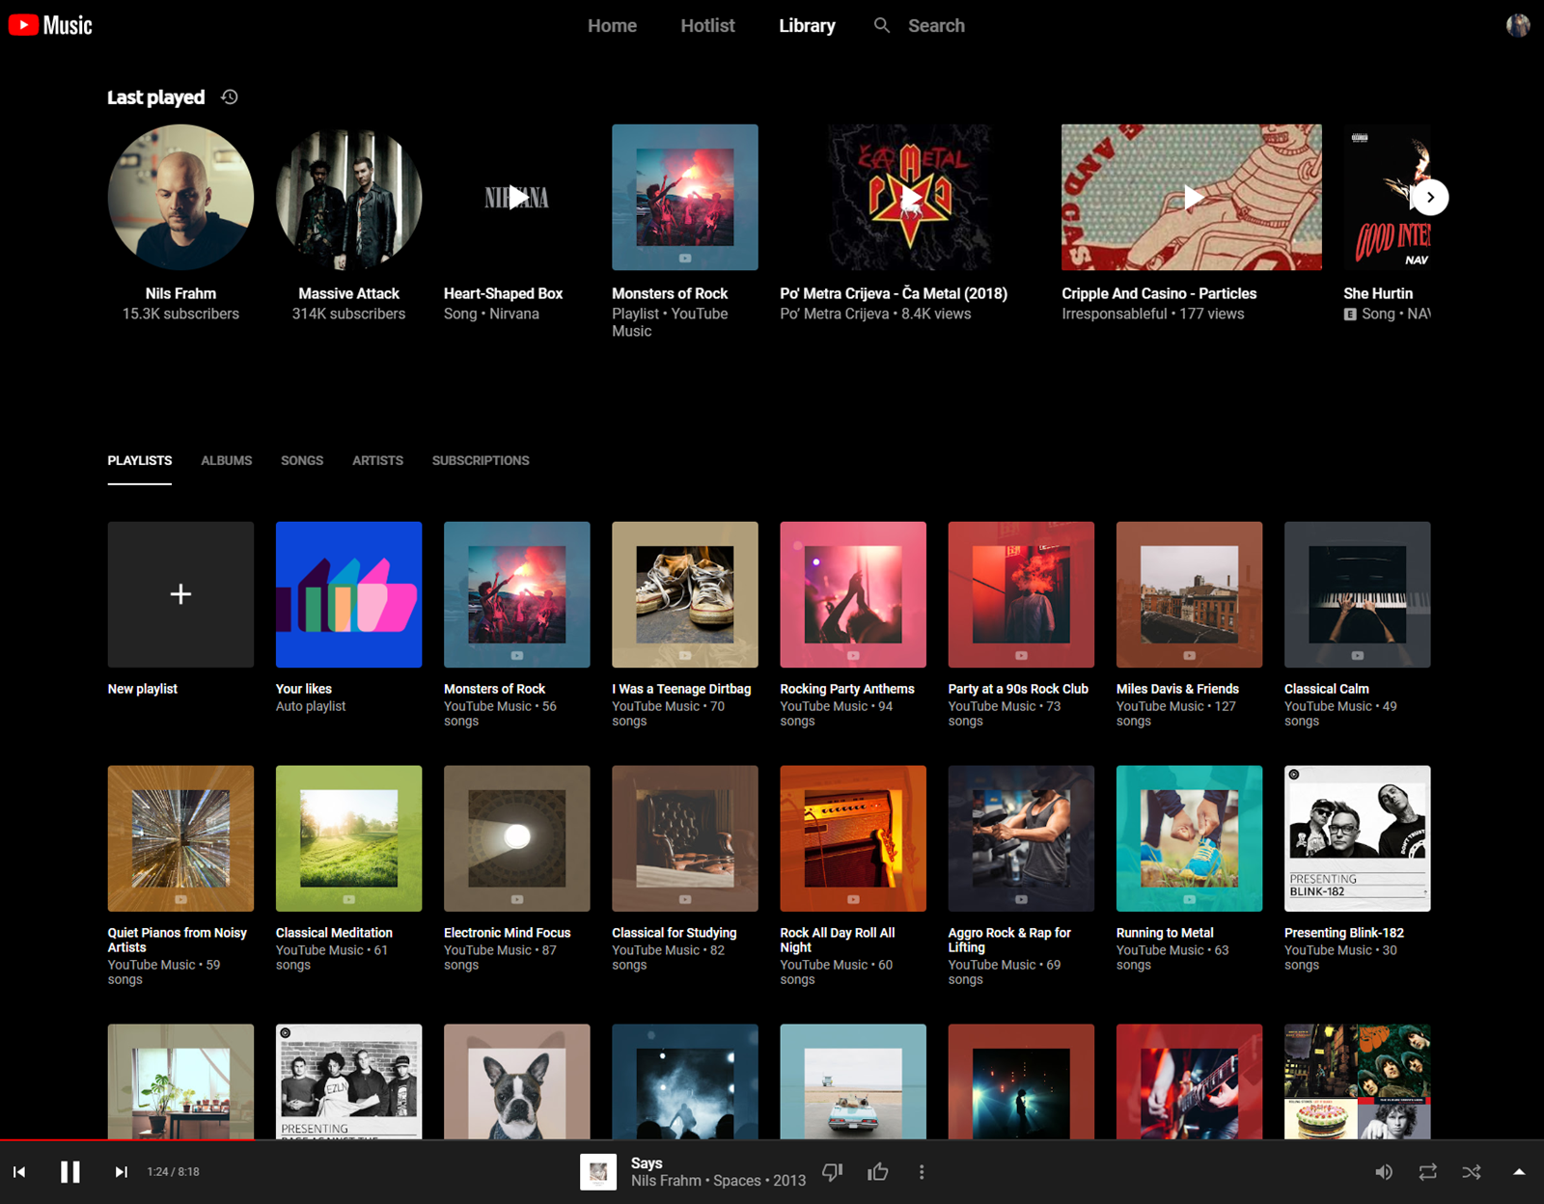This screenshot has width=1544, height=1204.
Task: Open the search magnifier icon
Action: coord(882,25)
